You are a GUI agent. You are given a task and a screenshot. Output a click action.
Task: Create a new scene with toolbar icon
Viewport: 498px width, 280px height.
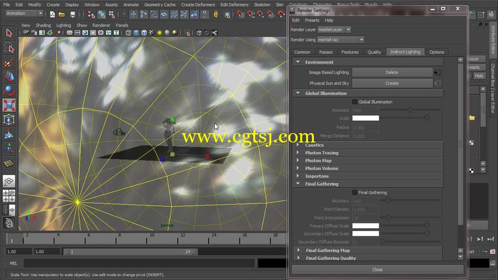point(52,14)
